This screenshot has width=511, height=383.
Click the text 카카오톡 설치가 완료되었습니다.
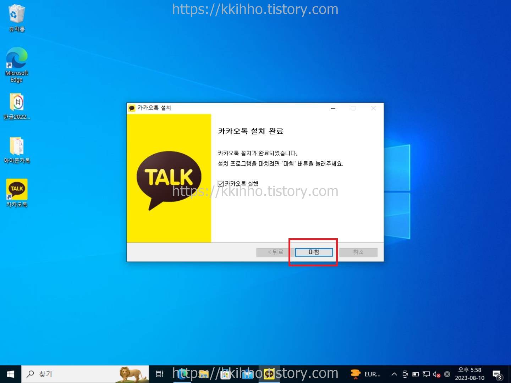[x=257, y=153]
